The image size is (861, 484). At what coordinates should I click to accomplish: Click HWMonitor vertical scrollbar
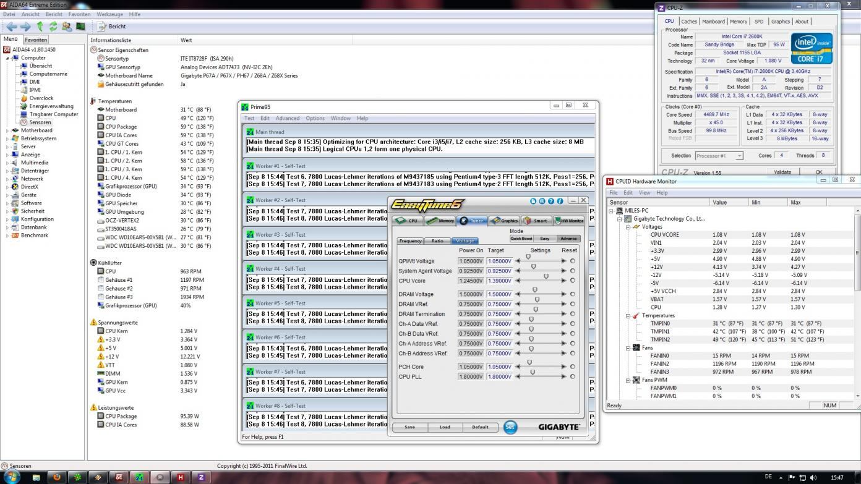[x=858, y=303]
